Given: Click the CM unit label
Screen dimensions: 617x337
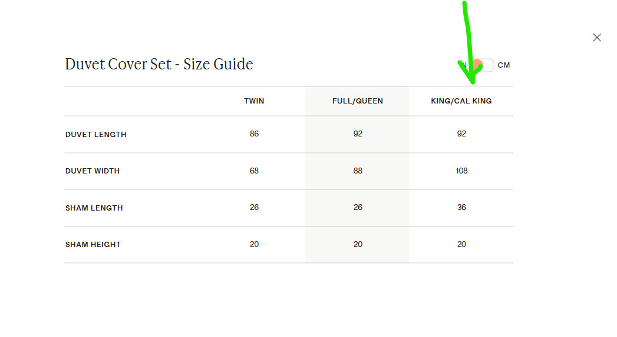Looking at the screenshot, I should (504, 65).
